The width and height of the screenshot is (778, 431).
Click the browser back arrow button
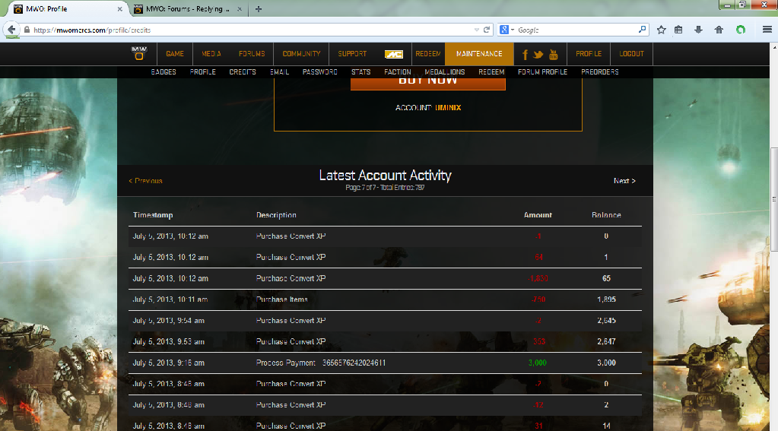coord(11,30)
